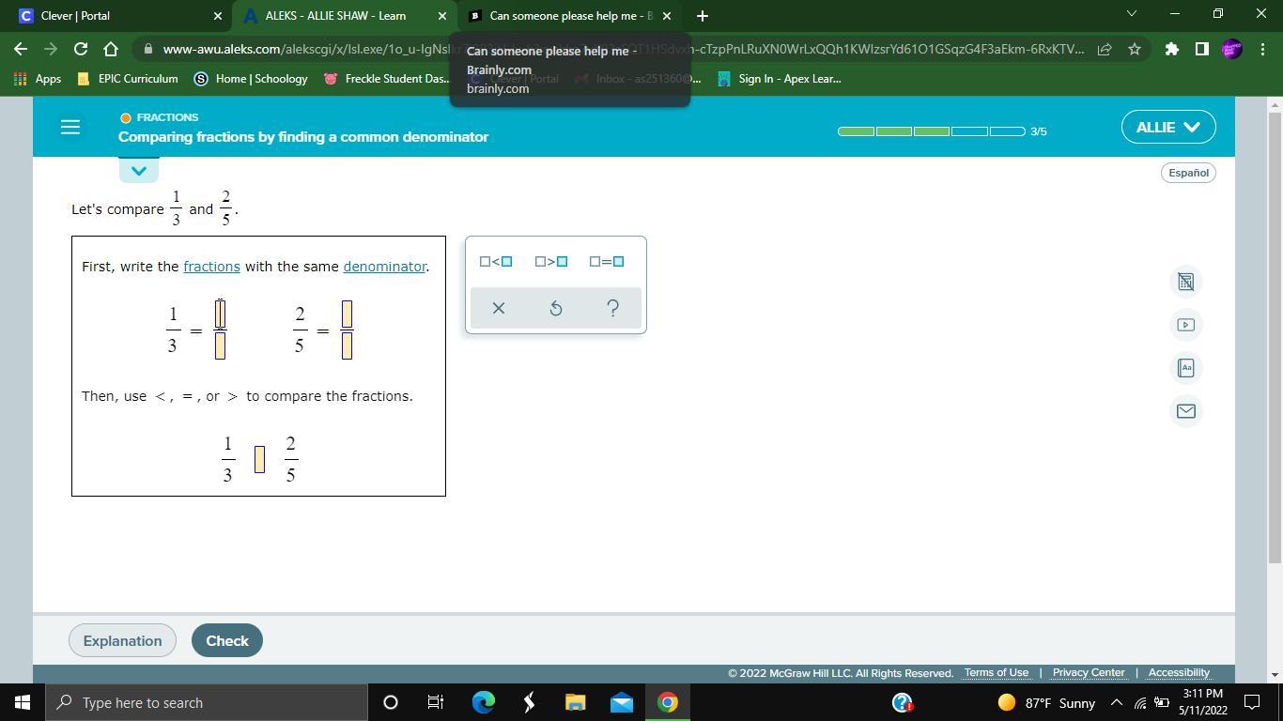Viewport: 1283px width, 721px height.
Task: Insert the equals comparison symbol
Action: click(607, 262)
